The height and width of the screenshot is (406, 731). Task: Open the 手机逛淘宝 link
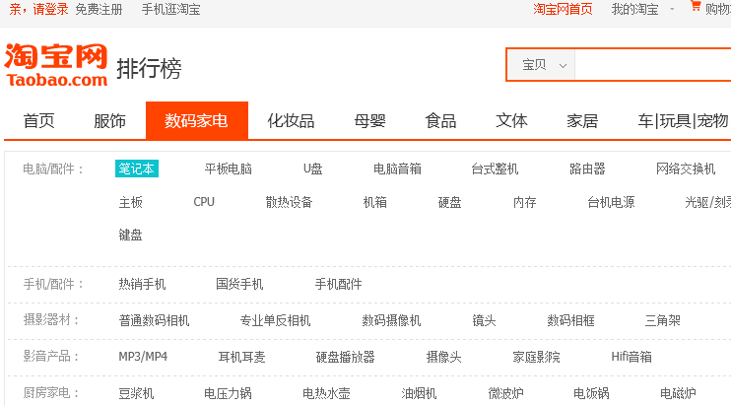click(x=170, y=9)
